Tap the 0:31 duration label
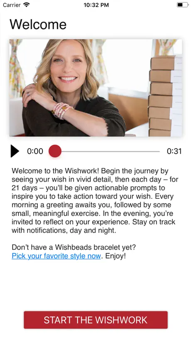The height and width of the screenshot is (340, 191). coord(174,151)
